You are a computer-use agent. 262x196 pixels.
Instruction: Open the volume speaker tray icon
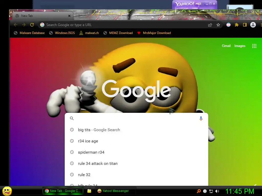point(217,191)
